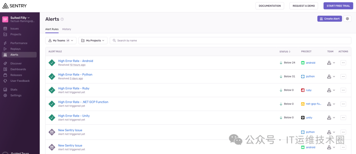Click the Performance lightning icon
The height and width of the screenshot is (154, 356).
point(5,43)
